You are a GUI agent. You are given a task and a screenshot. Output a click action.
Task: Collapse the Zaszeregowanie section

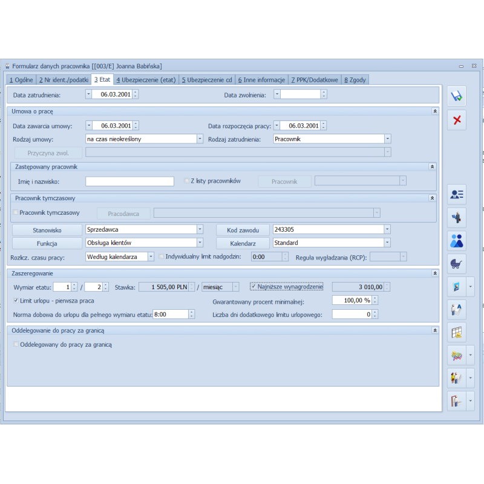(434, 273)
